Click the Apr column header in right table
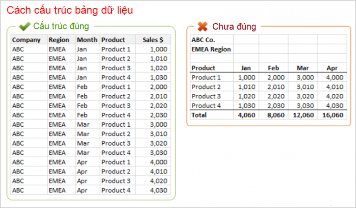The height and width of the screenshot is (208, 356). click(331, 68)
